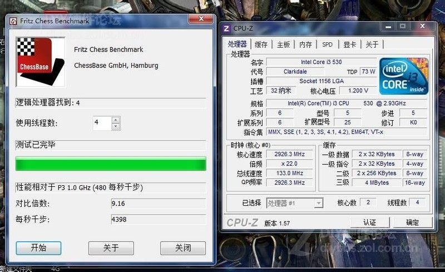The height and width of the screenshot is (272, 445).
Task: Click the 认证 validate button
Action: pos(370,222)
